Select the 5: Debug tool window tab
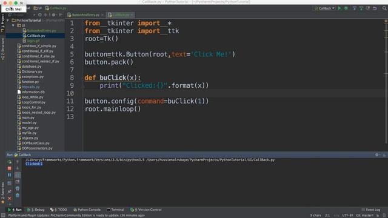This screenshot has width=388, height=218. [36, 210]
